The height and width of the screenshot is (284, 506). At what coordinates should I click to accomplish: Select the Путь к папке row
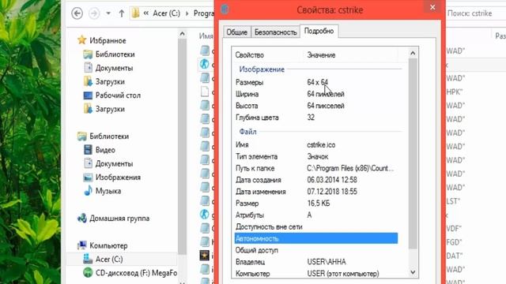coord(316,168)
